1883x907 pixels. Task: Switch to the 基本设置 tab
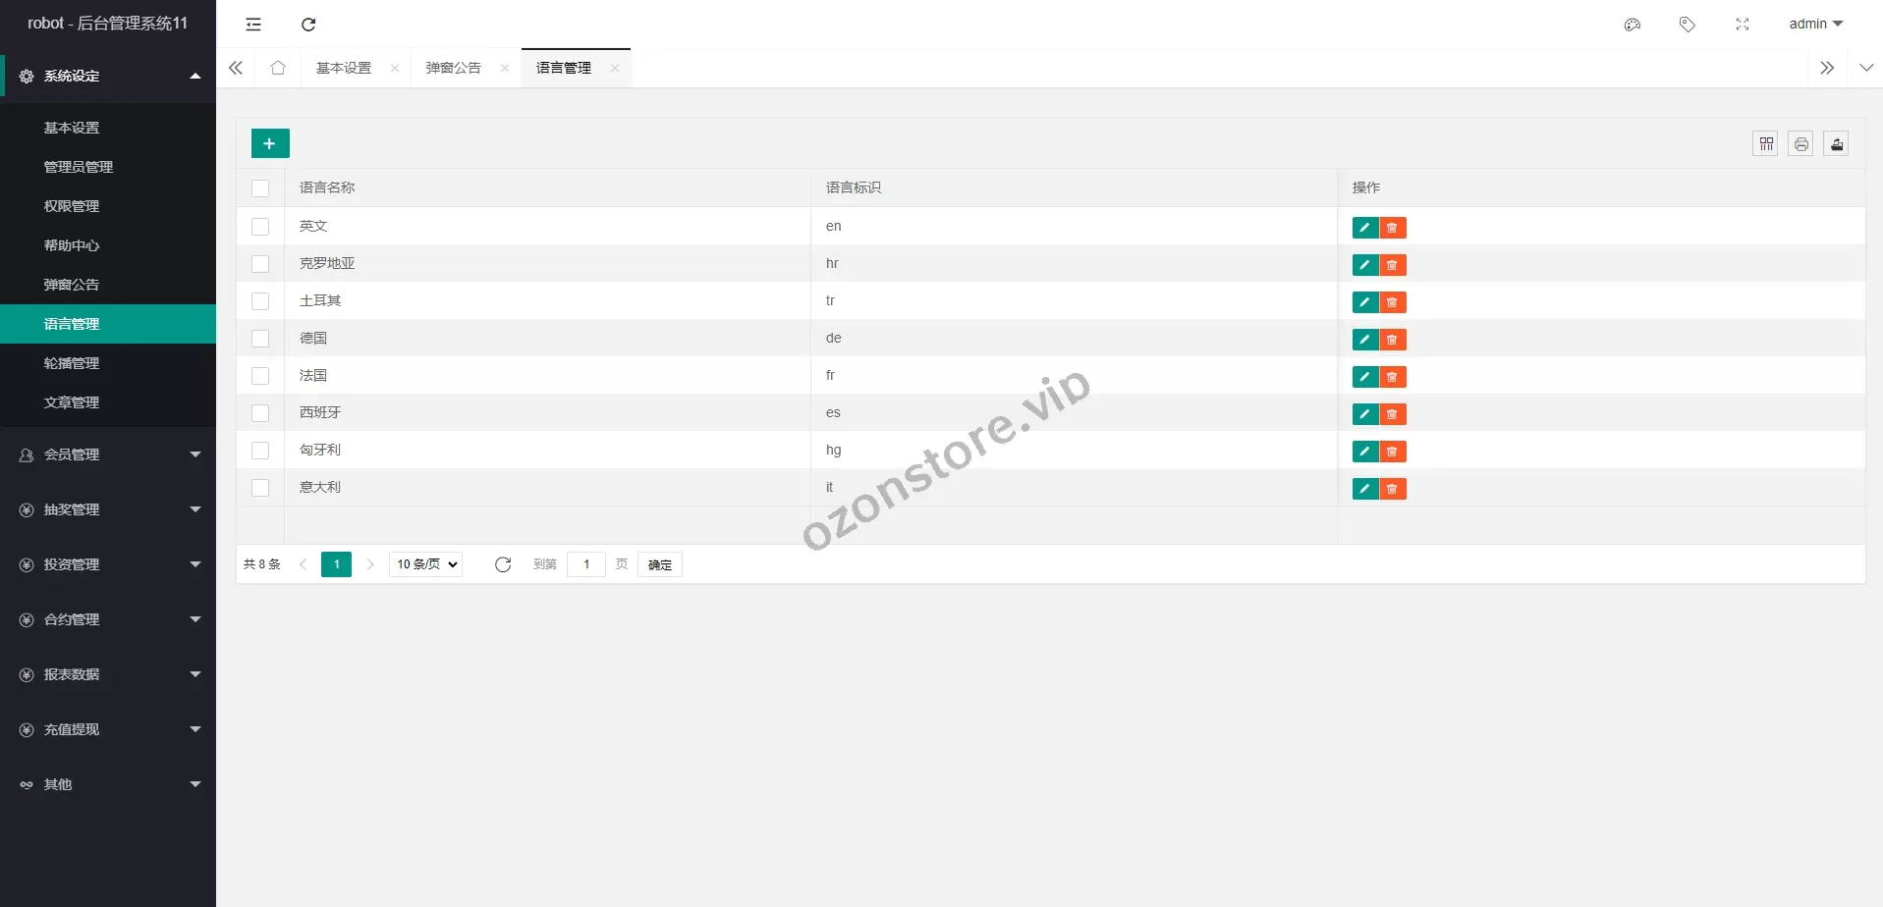344,68
